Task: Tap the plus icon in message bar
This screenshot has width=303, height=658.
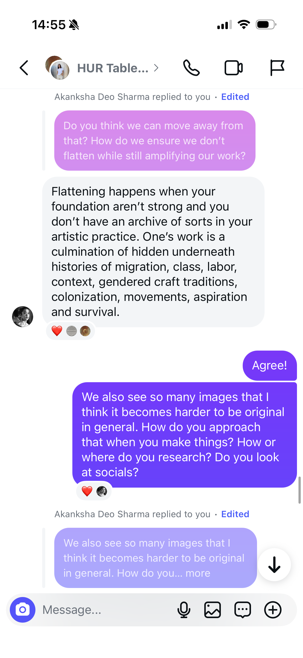Action: click(273, 610)
